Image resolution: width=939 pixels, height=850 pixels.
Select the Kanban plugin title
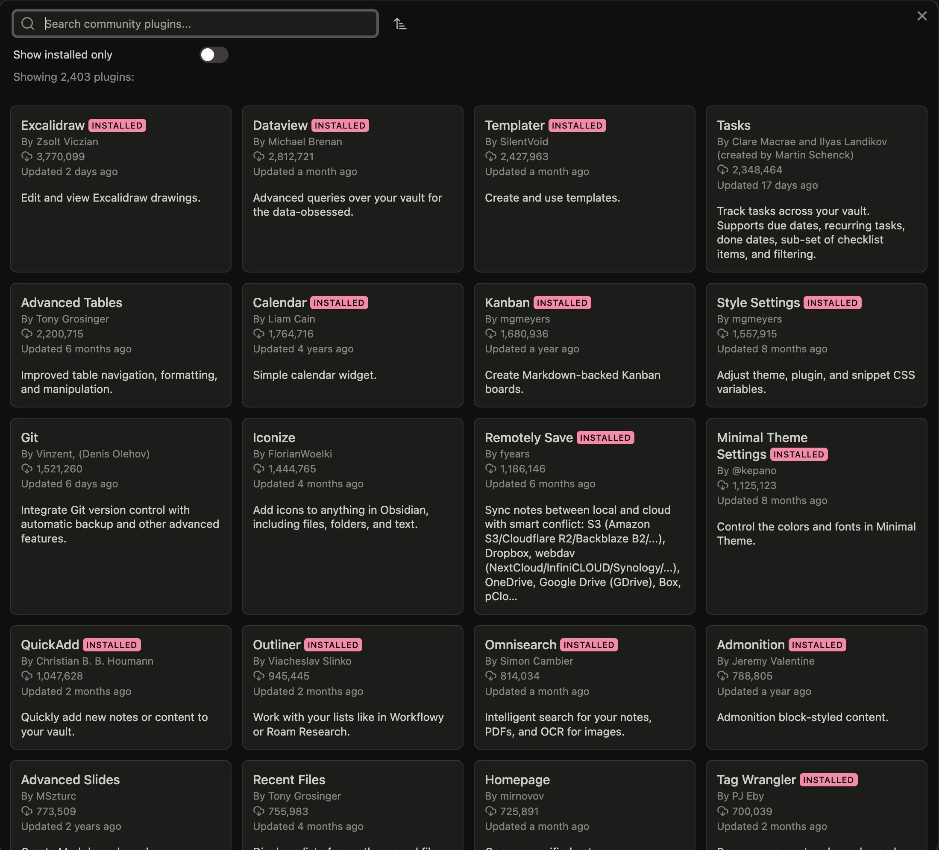click(x=507, y=303)
